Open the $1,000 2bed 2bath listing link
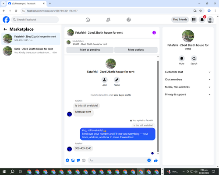 (90, 44)
